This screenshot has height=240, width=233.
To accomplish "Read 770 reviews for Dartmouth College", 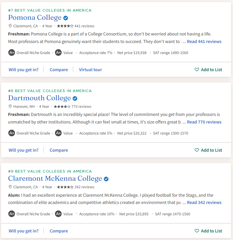I will tap(204, 122).
